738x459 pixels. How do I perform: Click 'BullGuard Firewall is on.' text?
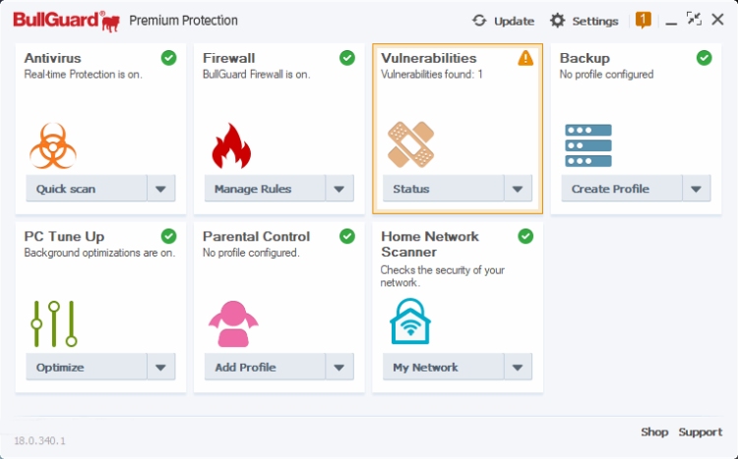click(257, 75)
